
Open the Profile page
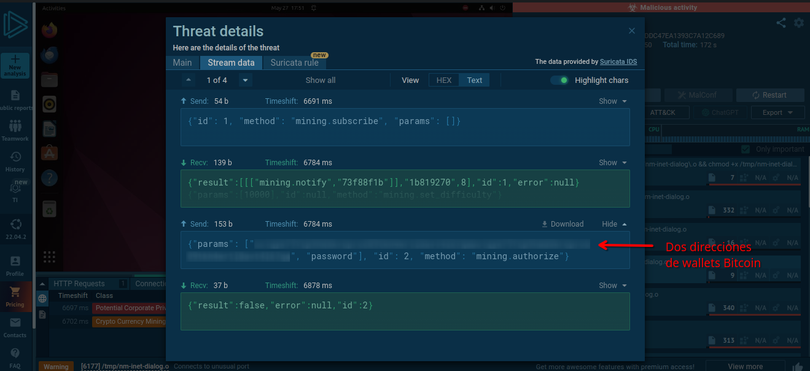pos(15,266)
